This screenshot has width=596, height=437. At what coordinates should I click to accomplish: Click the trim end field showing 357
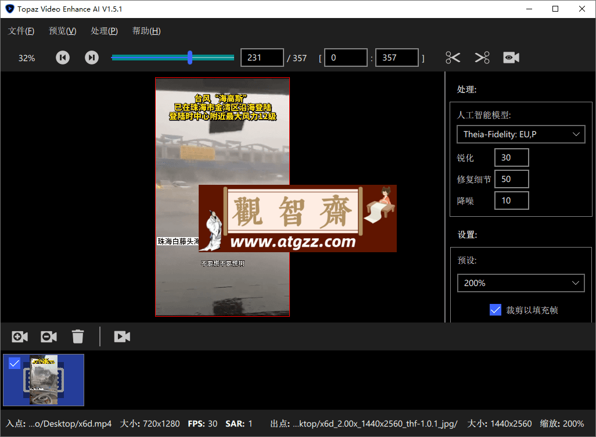tap(397, 58)
